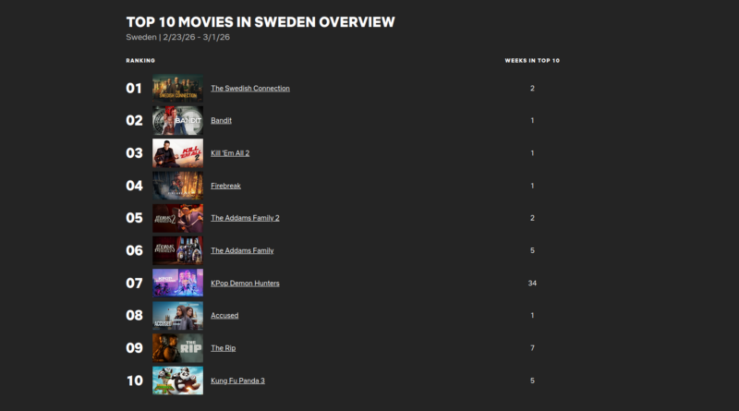This screenshot has height=411, width=739.
Task: Open the Bandit movie link
Action: [x=221, y=121]
